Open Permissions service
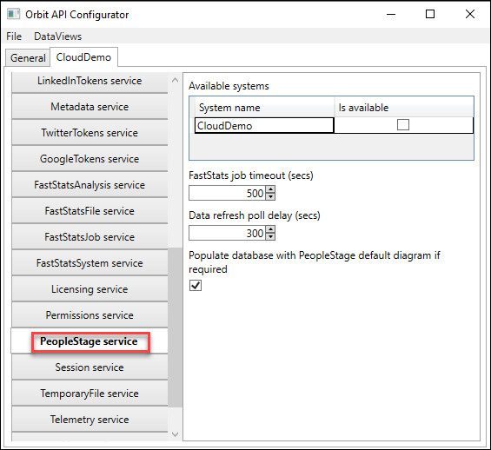 pyautogui.click(x=90, y=314)
